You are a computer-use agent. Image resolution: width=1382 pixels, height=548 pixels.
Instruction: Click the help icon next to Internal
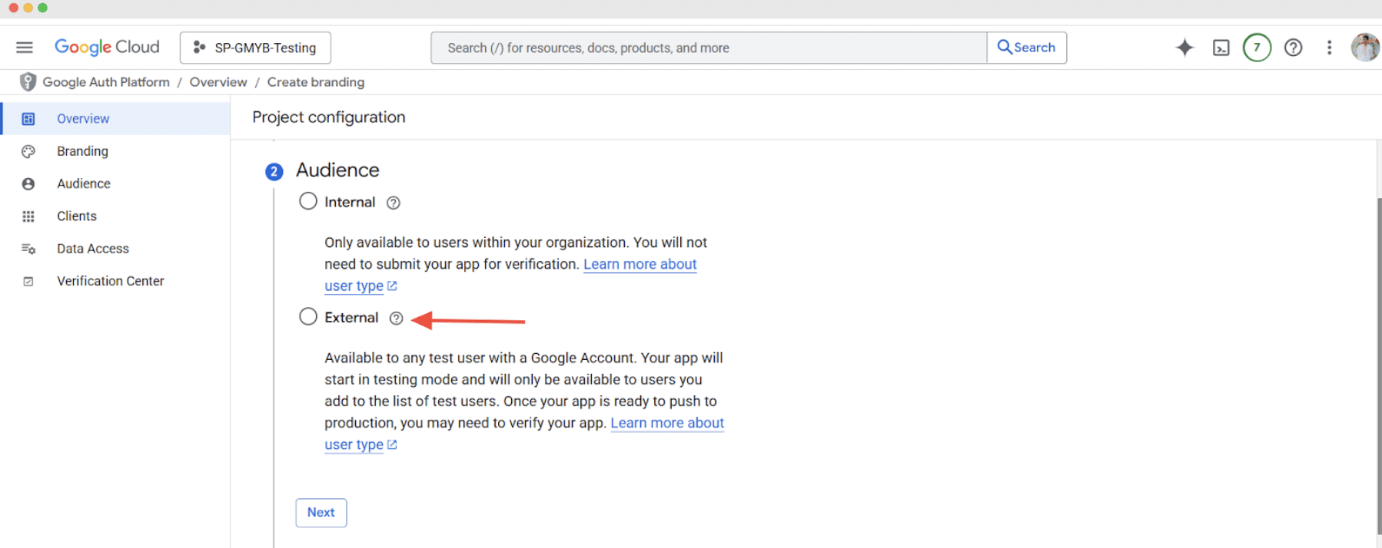[x=394, y=203]
